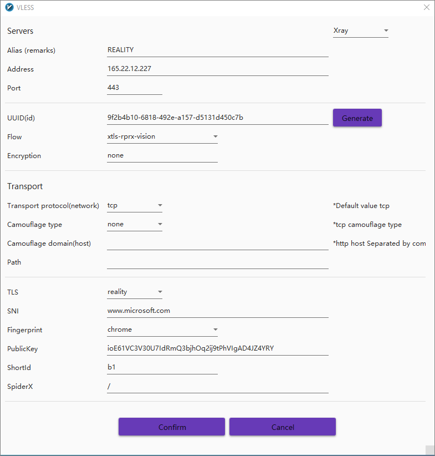Open the Camouflage type dropdown
The width and height of the screenshot is (435, 456).
tap(135, 225)
